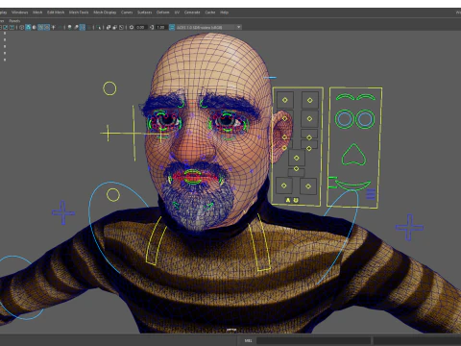The height and width of the screenshot is (346, 461).
Task: Select the left eyebrow control in face panel
Action: [x=345, y=97]
